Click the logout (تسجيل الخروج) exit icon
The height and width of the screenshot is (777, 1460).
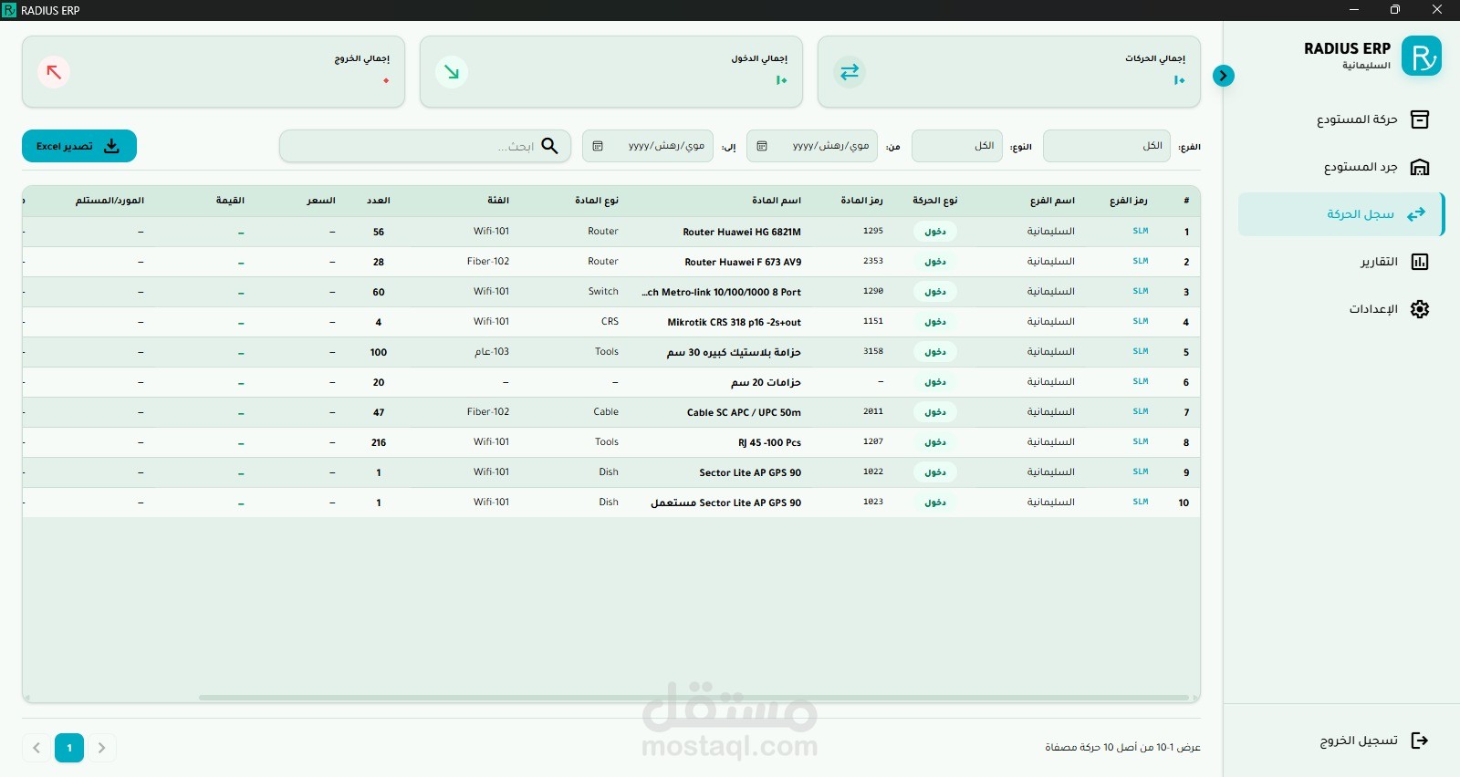(1420, 741)
